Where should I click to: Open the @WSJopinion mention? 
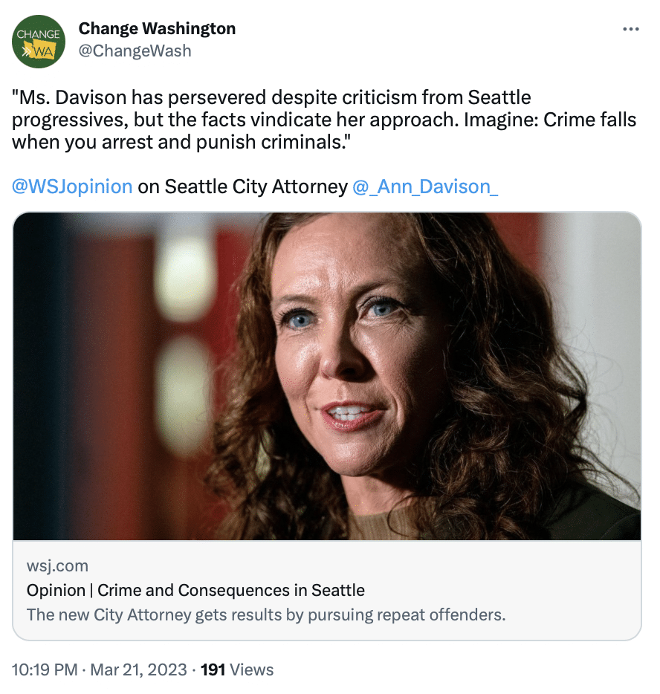coord(72,187)
